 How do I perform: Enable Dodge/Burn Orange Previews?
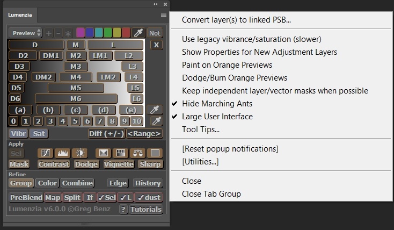pos(235,78)
